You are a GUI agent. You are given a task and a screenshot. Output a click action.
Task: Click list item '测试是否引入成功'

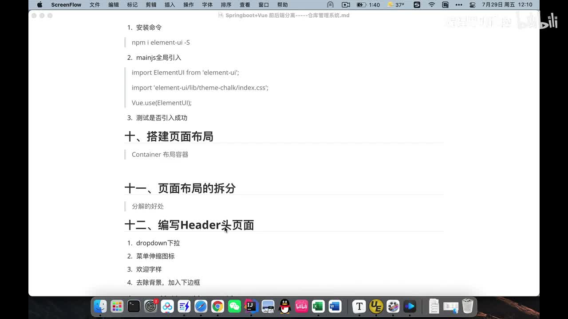[x=162, y=118]
